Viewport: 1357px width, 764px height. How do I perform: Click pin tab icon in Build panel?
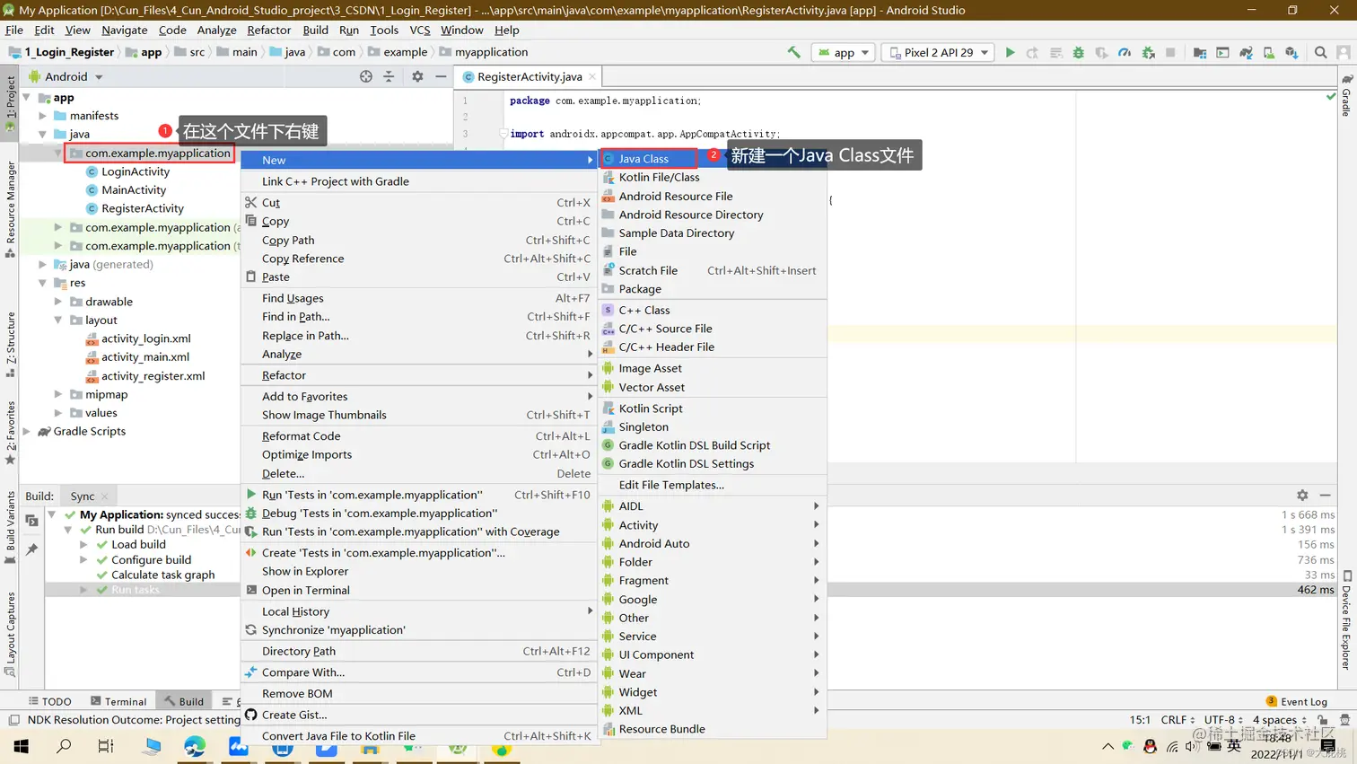point(31,549)
